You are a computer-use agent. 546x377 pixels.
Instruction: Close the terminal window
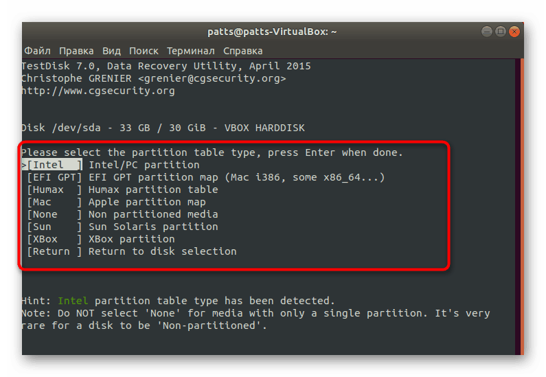point(515,32)
